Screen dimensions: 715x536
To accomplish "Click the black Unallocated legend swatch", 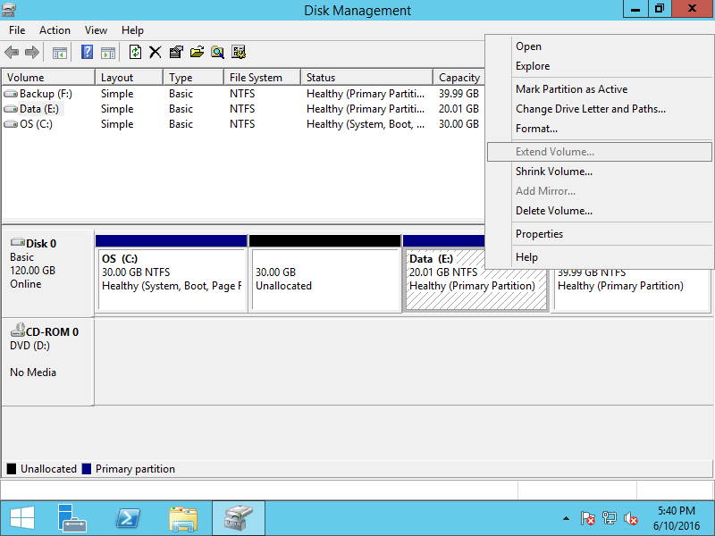I will point(12,468).
